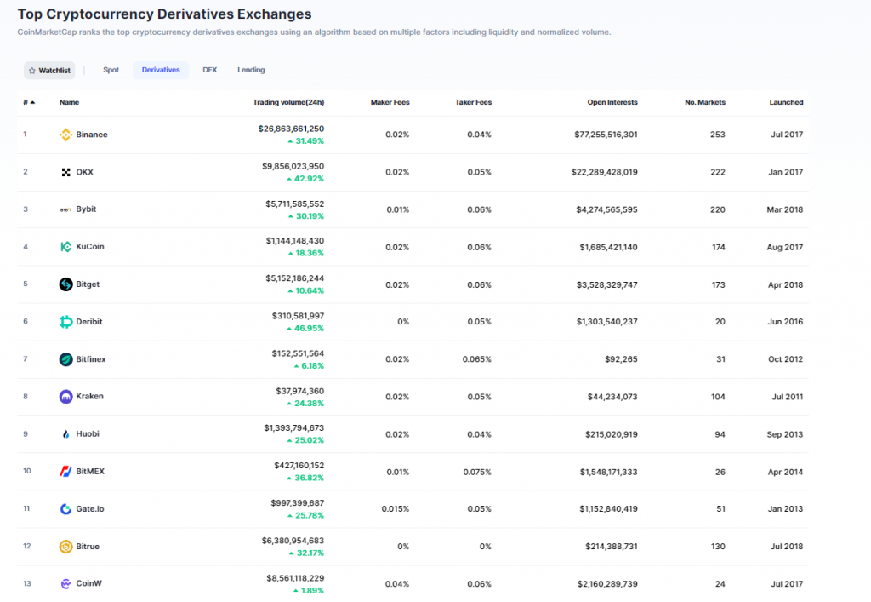
Task: Click the Kraken purple logo icon
Action: pyautogui.click(x=65, y=396)
